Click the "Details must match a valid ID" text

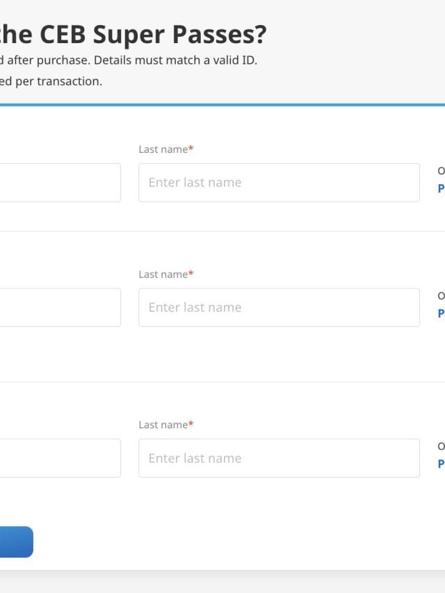tap(175, 60)
